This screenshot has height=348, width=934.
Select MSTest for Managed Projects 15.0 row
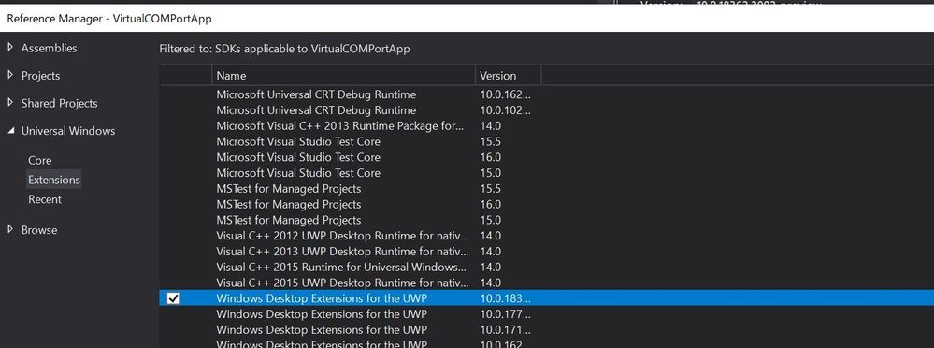coord(546,220)
